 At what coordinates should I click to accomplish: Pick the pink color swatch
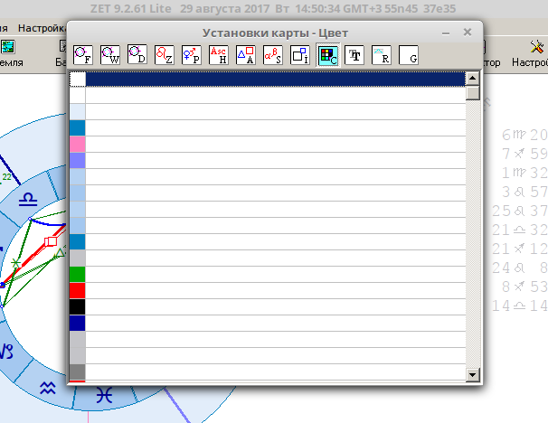point(78,144)
